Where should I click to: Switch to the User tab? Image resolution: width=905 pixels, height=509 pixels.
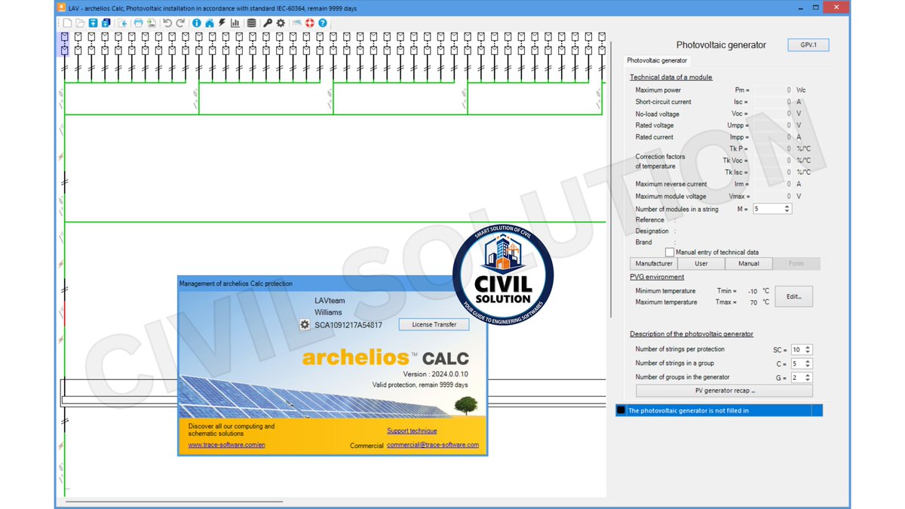point(701,264)
